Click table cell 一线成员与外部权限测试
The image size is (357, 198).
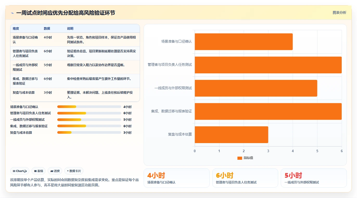25,67
